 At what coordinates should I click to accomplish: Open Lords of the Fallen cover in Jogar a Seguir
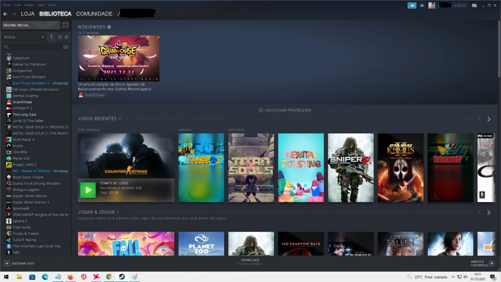(x=400, y=244)
